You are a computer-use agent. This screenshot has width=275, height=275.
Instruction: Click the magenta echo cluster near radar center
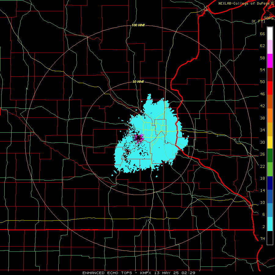point(140,138)
